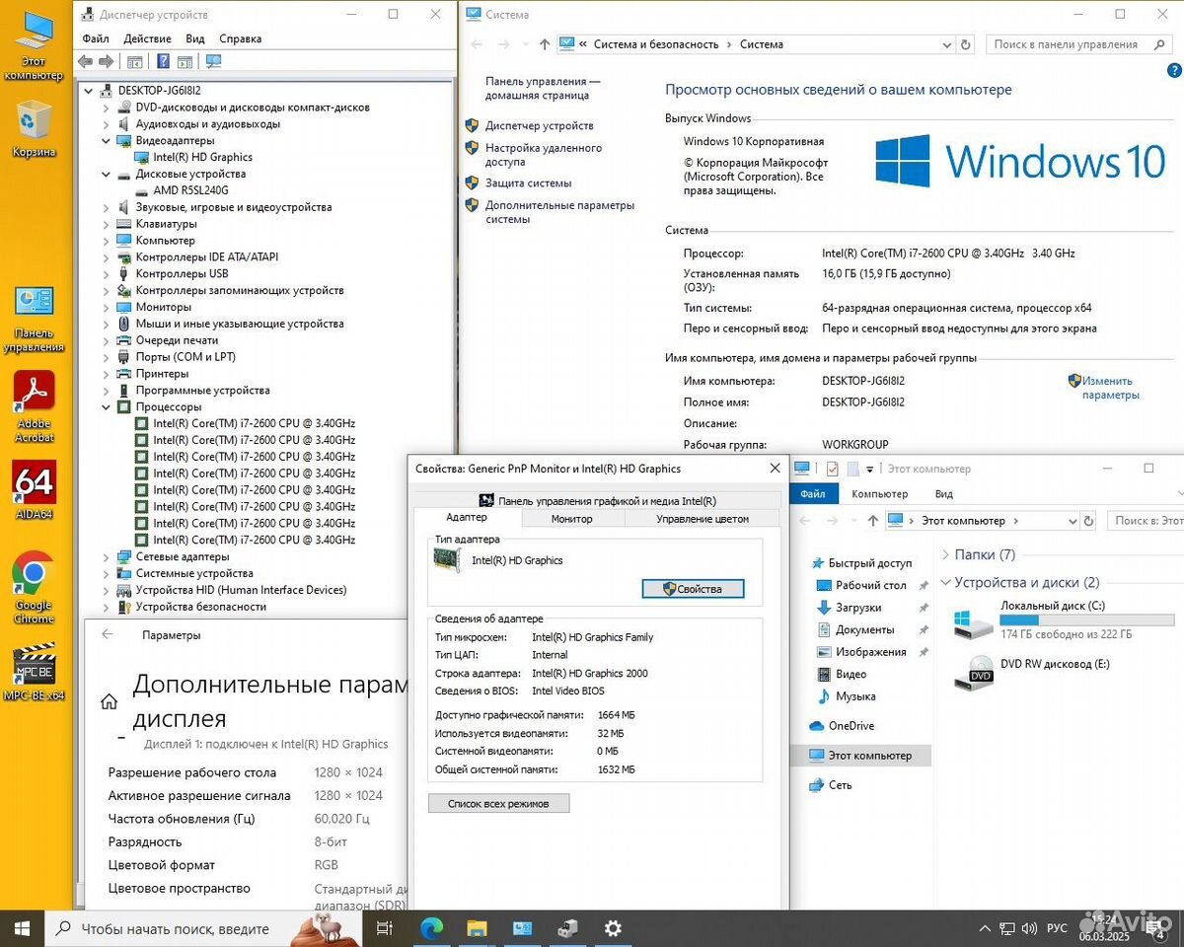Click Система breadcrumb in address bar

762,44
